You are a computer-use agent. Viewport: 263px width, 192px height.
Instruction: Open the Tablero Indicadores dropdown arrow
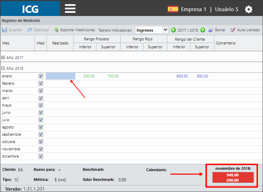pyautogui.click(x=166, y=30)
